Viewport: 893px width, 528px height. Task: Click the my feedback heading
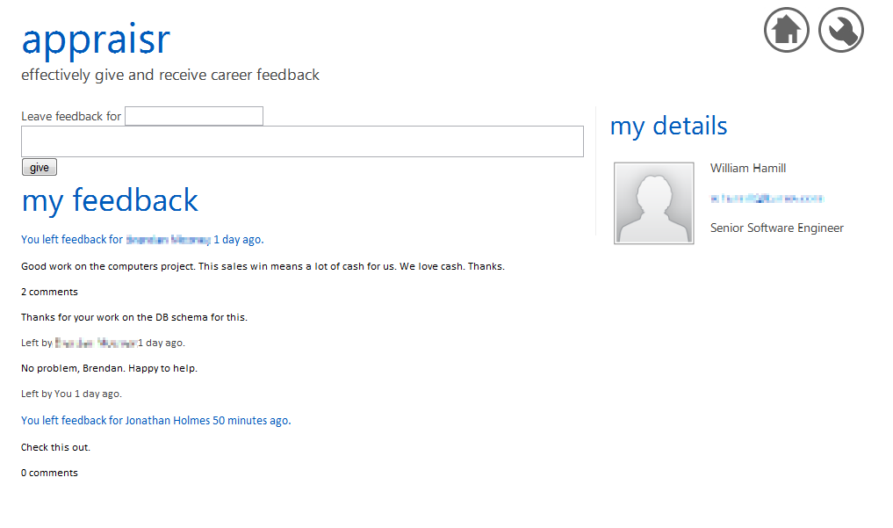click(x=110, y=200)
